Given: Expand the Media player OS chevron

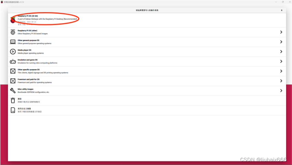Looking at the screenshot, I should coord(281,51).
